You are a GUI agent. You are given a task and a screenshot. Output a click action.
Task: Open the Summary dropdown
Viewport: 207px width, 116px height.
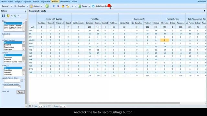click(7, 6)
